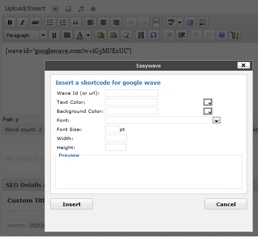
Task: Align text left
Action: point(91,22)
